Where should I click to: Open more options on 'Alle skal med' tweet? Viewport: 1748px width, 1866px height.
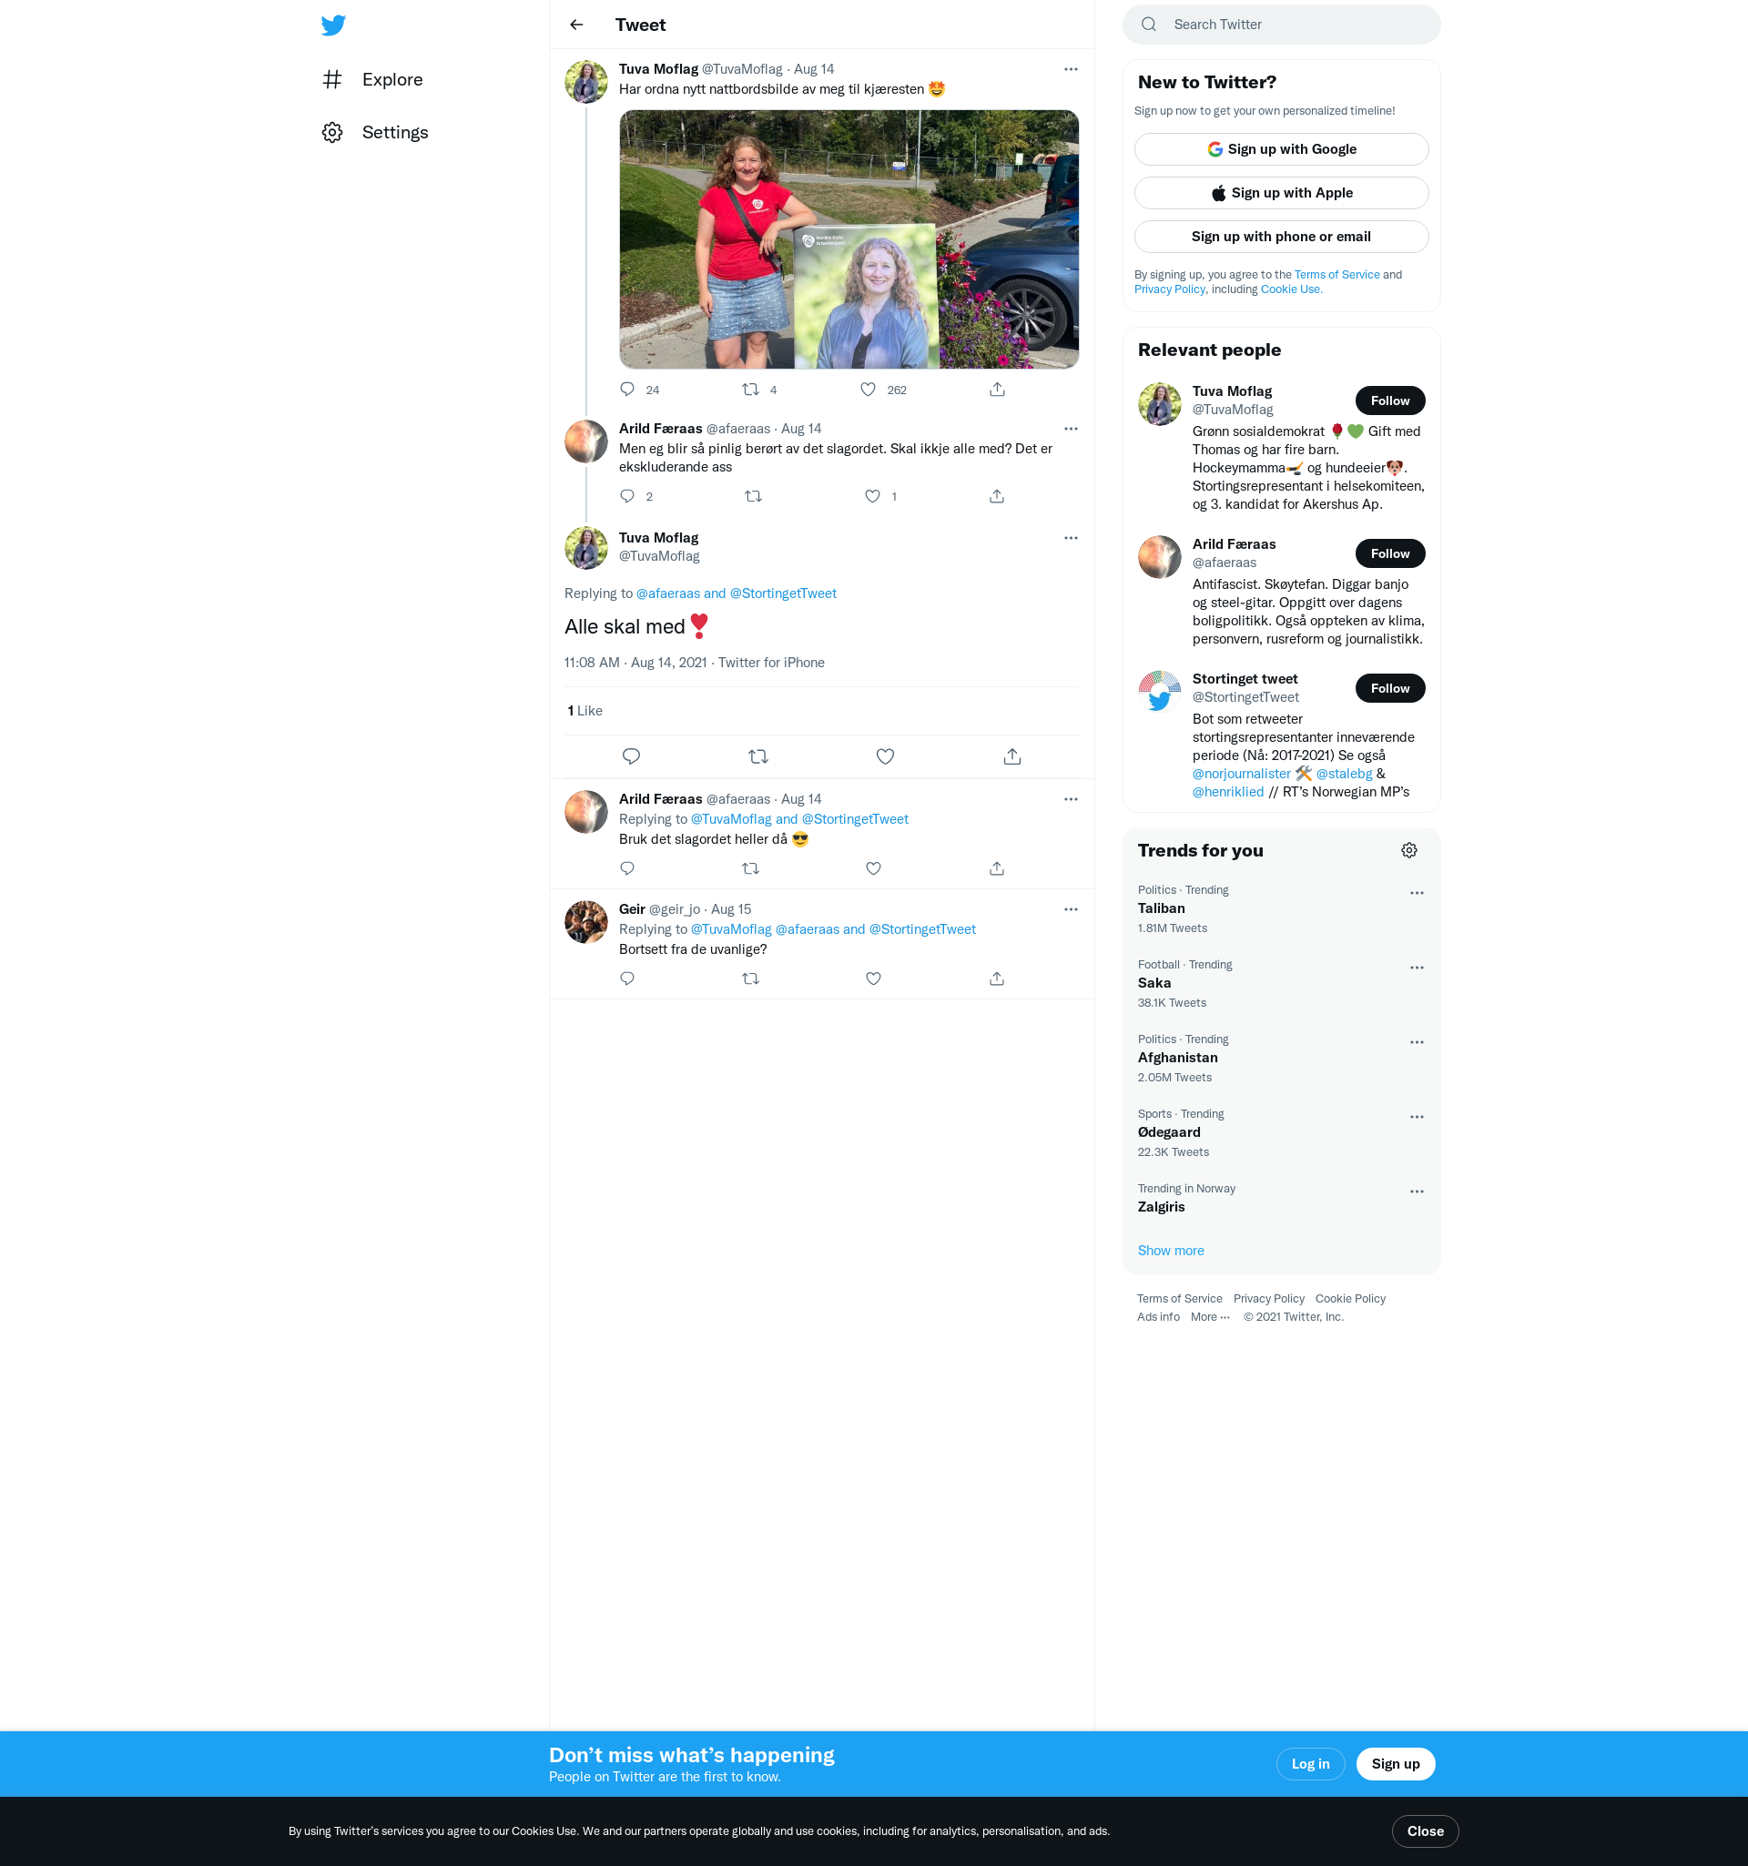(x=1071, y=538)
